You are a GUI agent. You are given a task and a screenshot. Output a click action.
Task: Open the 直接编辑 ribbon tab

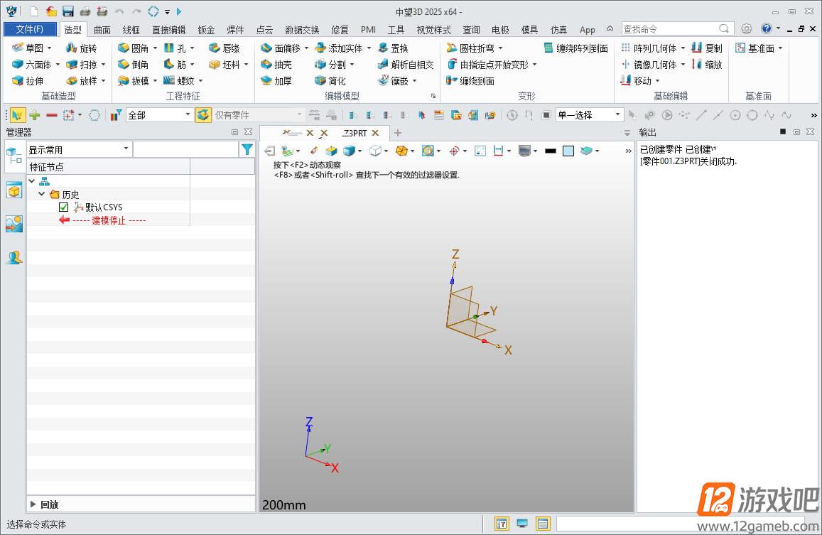point(169,30)
